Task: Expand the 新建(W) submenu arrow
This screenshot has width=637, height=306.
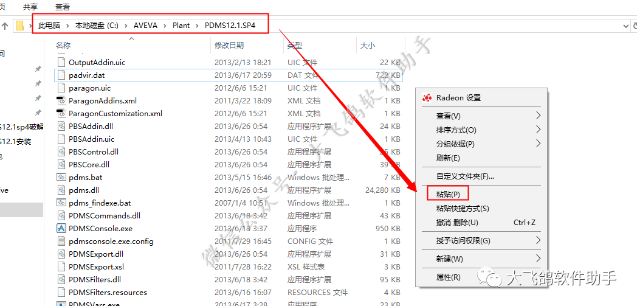Action: 539,259
